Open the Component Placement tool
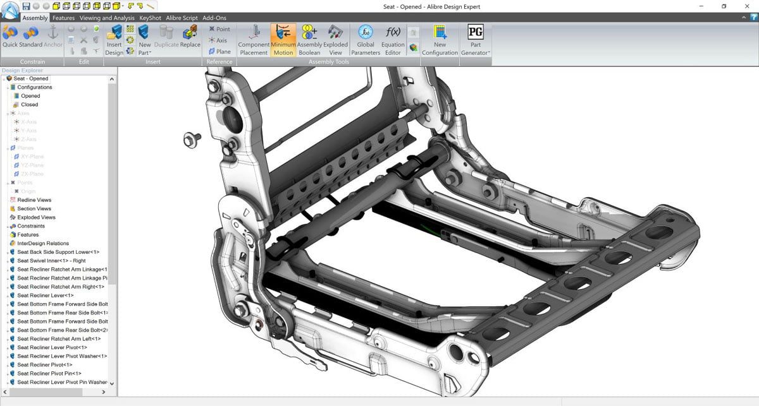This screenshot has height=406, width=759. 254,40
